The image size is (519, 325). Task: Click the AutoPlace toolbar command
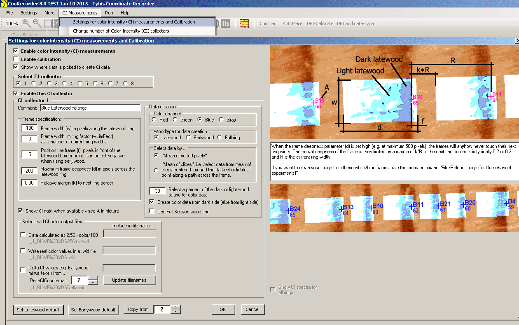292,23
